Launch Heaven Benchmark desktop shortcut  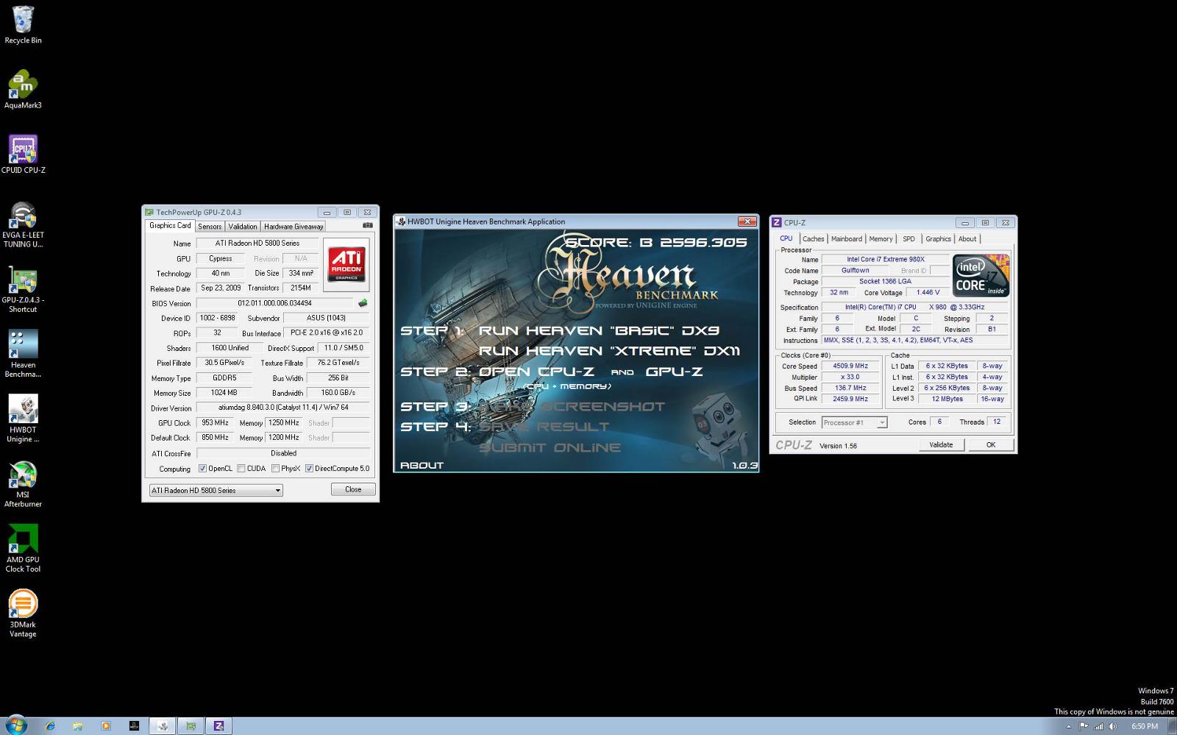23,354
